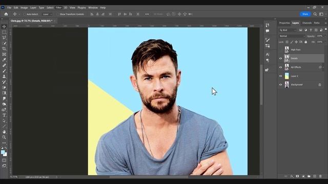The image size is (328, 184).
Task: Switch to the Properties tab
Action: pyautogui.click(x=284, y=23)
